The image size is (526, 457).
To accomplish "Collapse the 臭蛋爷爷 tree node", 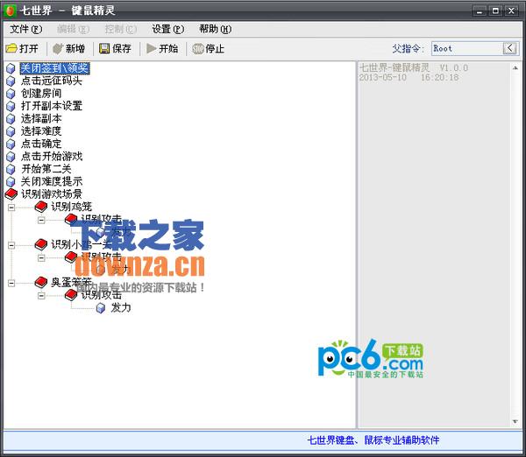I will tap(11, 284).
